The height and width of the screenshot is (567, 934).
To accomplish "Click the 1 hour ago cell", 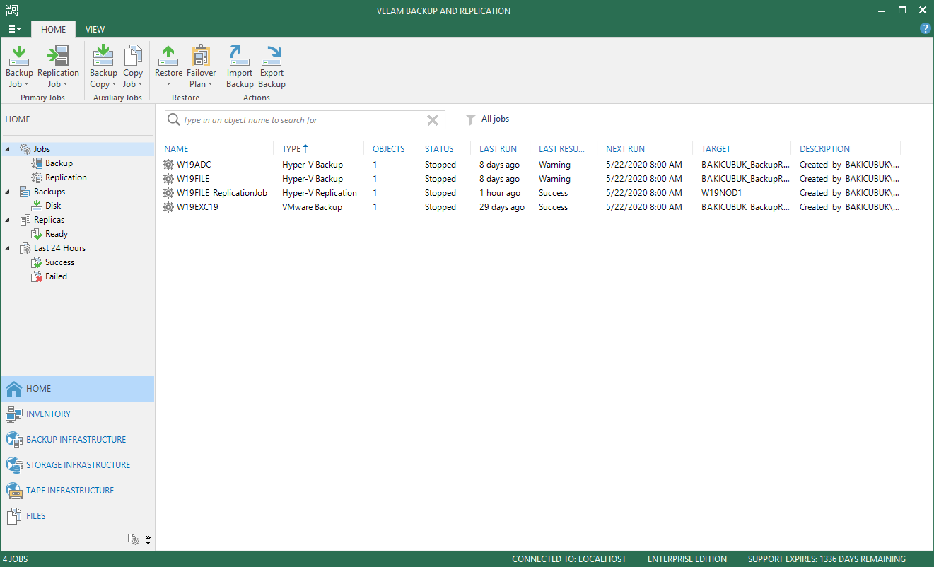I will pyautogui.click(x=500, y=193).
